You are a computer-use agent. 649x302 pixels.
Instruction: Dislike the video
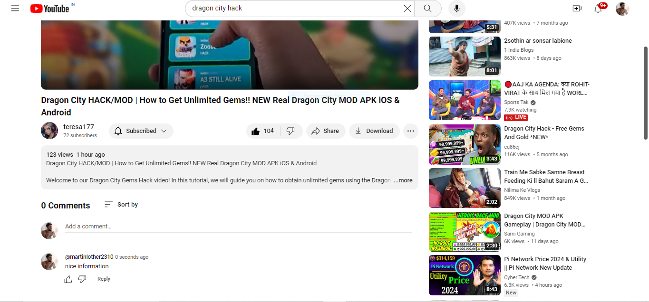tap(291, 131)
